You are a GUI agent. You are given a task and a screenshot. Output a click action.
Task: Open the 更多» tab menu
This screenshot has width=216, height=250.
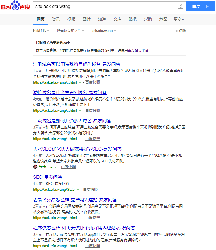point(178,19)
